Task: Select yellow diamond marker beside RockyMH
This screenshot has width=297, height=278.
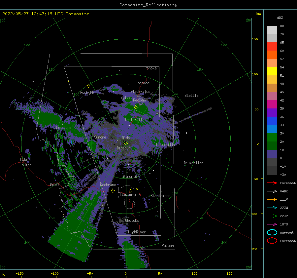Action: click(x=88, y=86)
